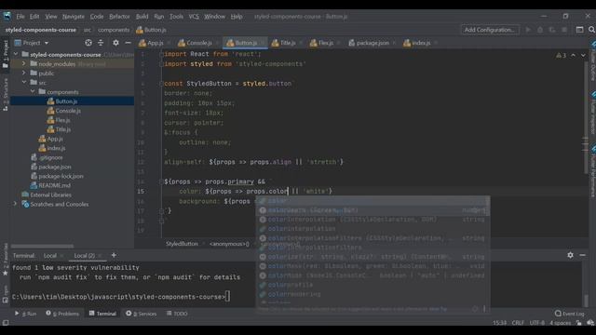Click the Project panel horizontal scrollbar

[x=42, y=247]
